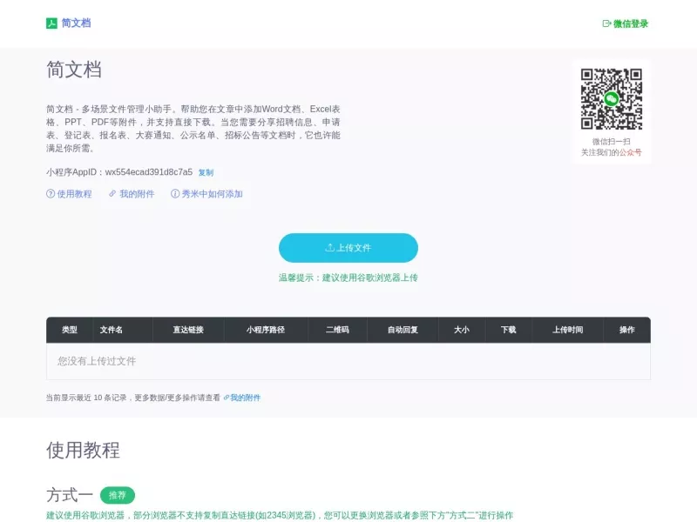This screenshot has width=697, height=522.
Task: Click the 上传时间 column header
Action: pos(568,330)
